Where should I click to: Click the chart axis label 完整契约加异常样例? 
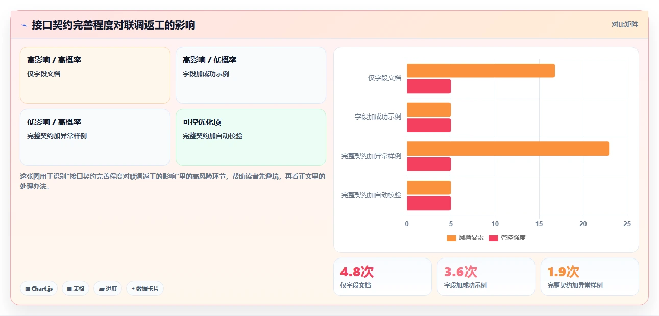pos(371,156)
